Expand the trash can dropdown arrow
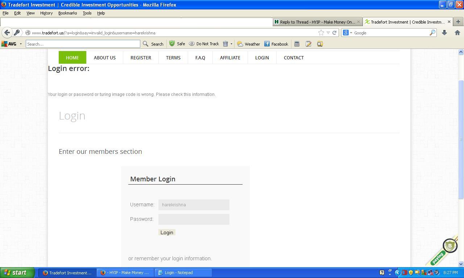This screenshot has height=278, width=464. [x=231, y=44]
